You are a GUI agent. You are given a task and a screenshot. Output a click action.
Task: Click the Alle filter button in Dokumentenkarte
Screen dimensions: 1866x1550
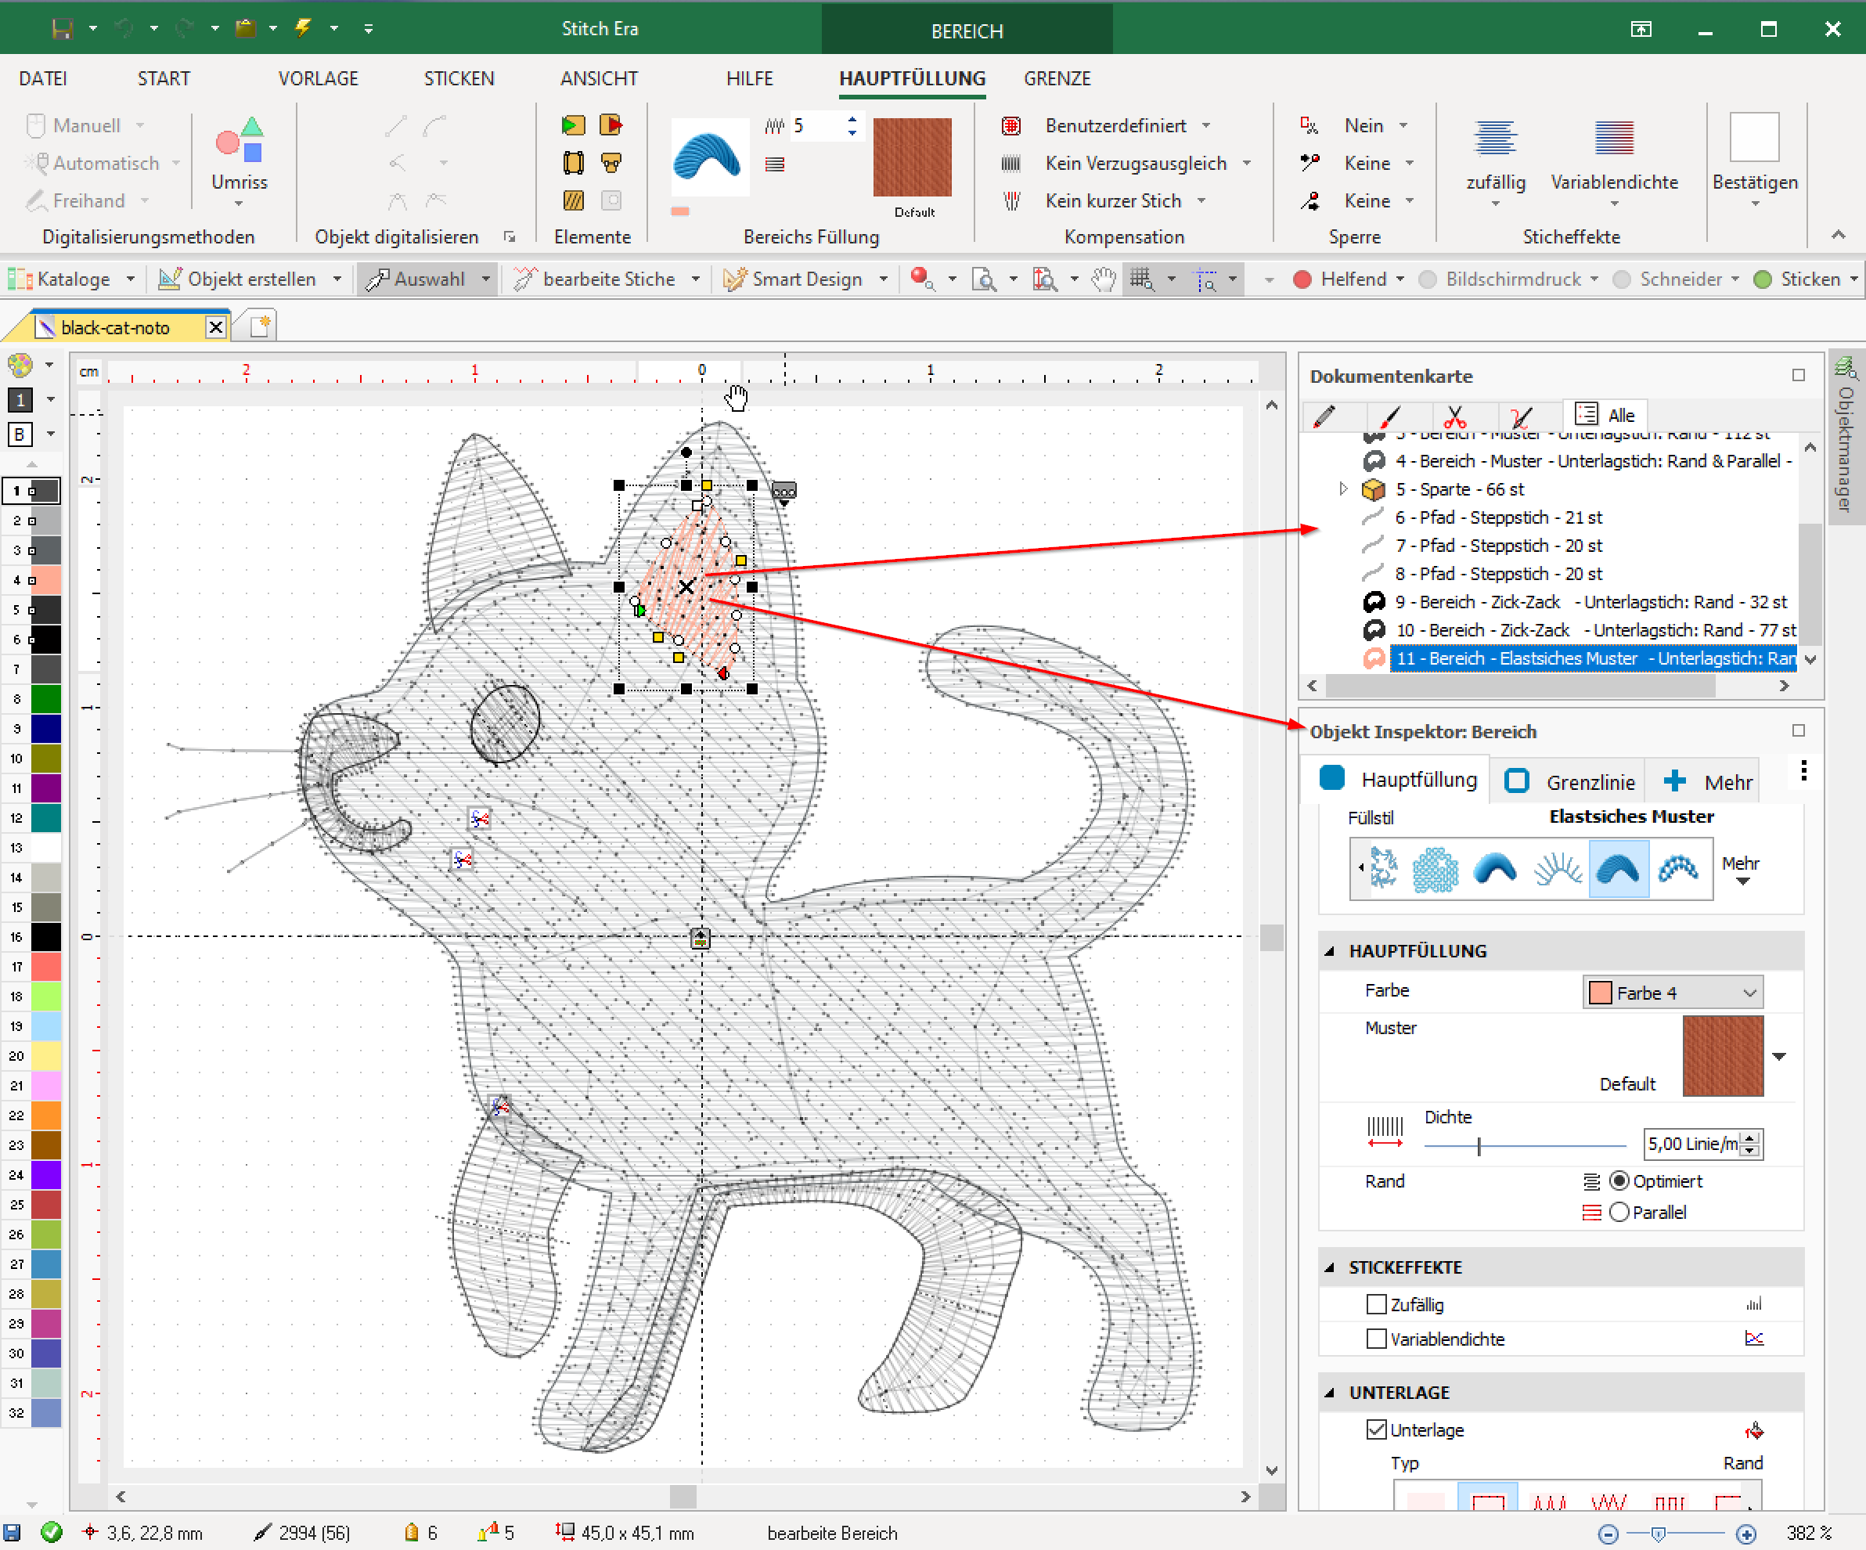[x=1605, y=415]
